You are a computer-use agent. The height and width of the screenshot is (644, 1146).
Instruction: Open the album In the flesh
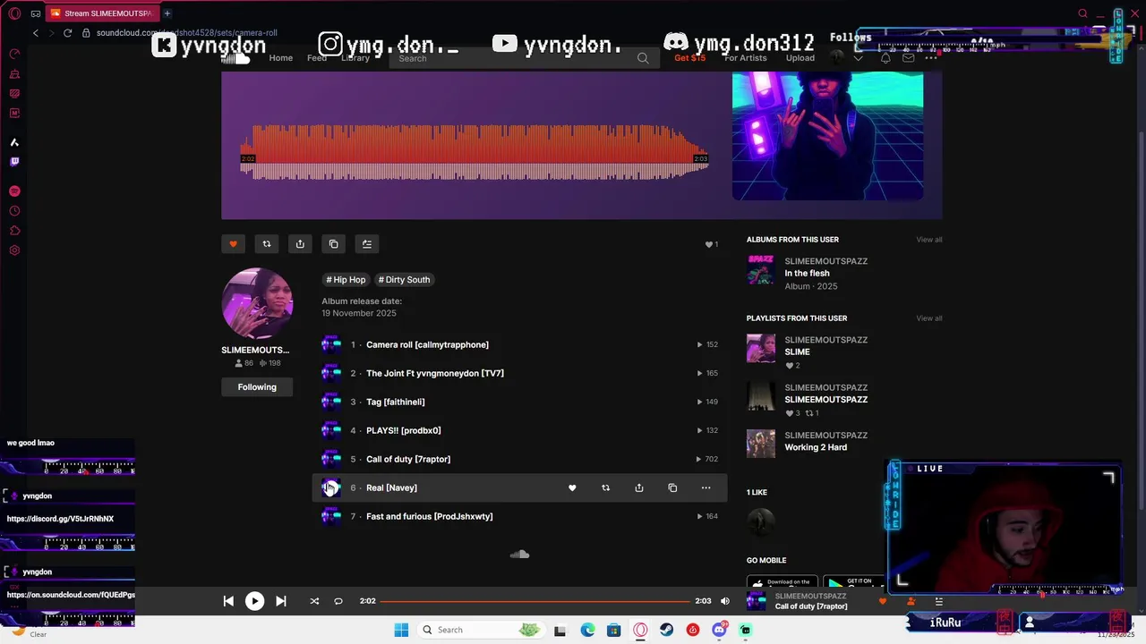coord(808,274)
